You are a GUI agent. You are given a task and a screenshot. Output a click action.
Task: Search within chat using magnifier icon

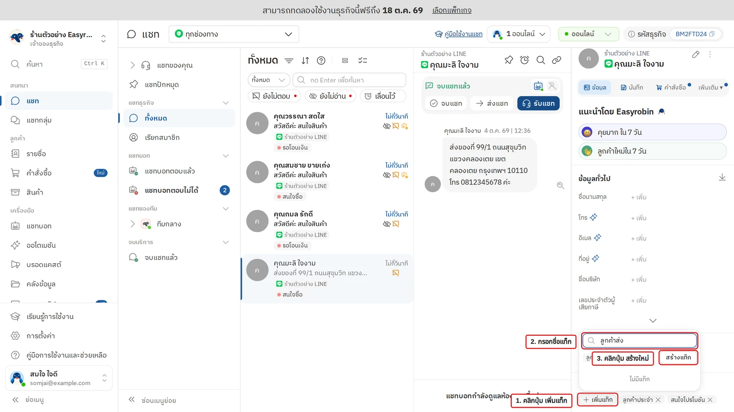[x=540, y=60]
